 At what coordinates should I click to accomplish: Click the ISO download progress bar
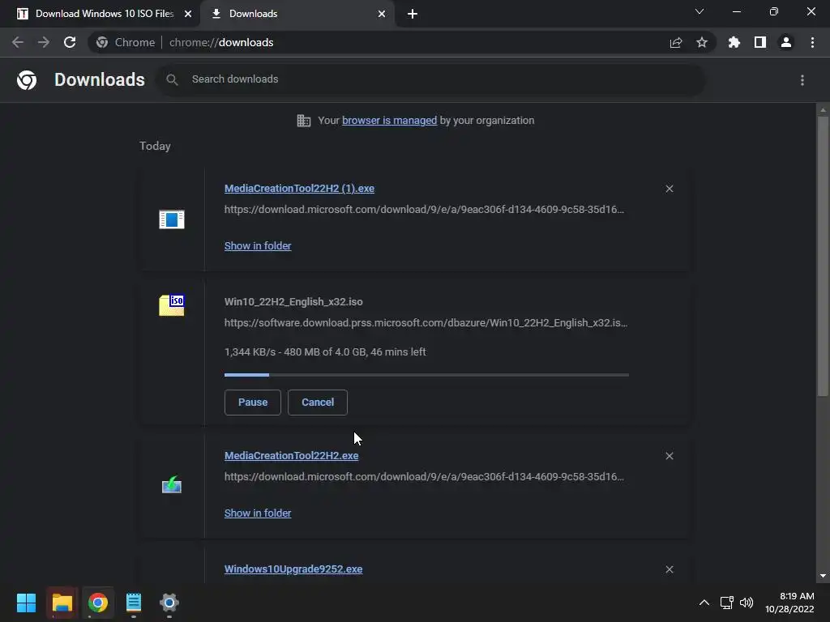click(x=426, y=375)
